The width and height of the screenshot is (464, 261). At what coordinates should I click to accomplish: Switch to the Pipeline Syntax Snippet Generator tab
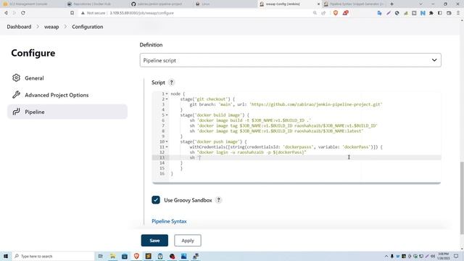tap(354, 4)
